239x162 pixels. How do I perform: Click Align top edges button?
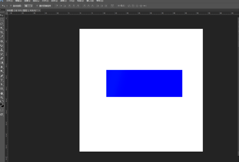click(56, 6)
